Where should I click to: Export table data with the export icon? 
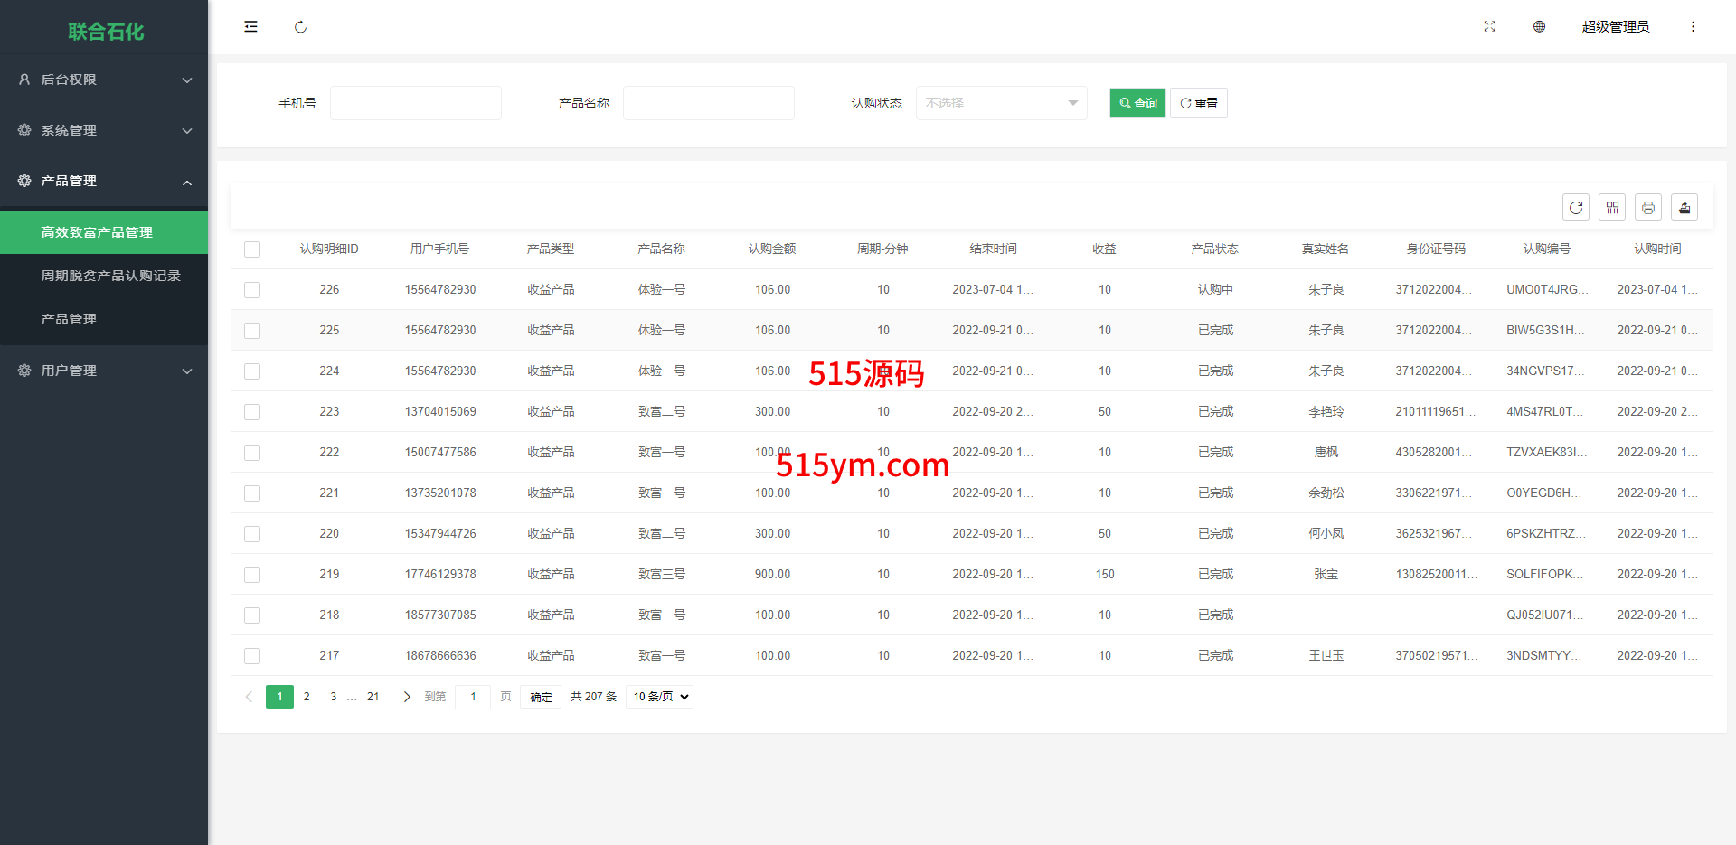tap(1684, 208)
